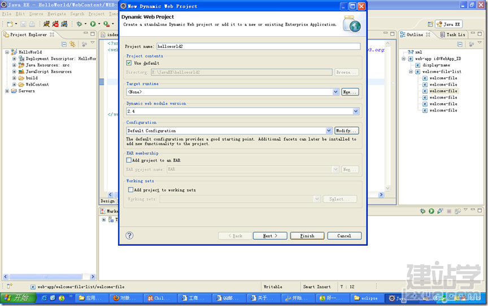The image size is (488, 306).
Task: Open the File menu
Action: click(7, 14)
